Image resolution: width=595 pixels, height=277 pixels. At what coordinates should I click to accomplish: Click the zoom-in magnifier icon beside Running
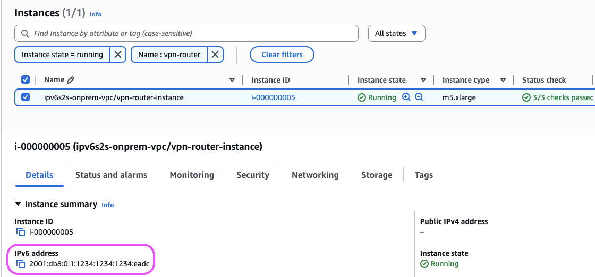click(x=406, y=97)
